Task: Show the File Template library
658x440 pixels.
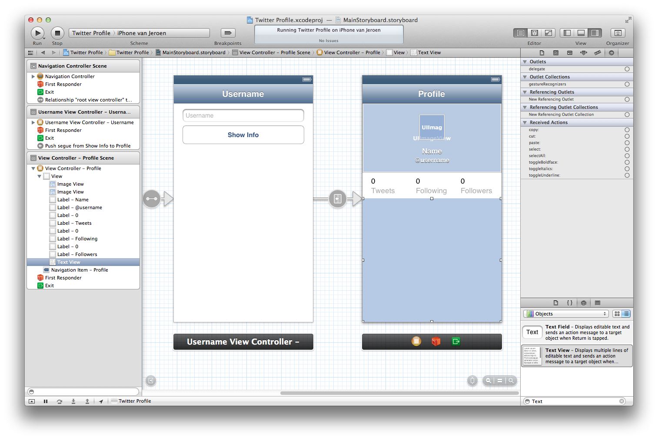Action: click(x=556, y=303)
